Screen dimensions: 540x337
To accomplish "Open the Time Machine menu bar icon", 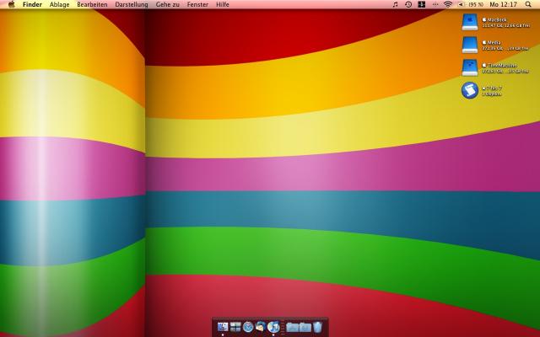I will (408, 4).
